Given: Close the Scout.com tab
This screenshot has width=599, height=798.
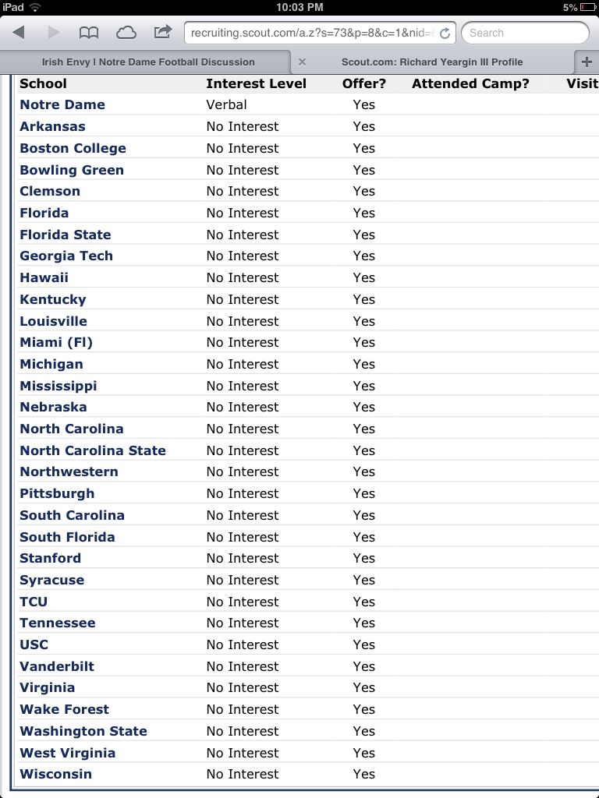Looking at the screenshot, I should [x=302, y=62].
